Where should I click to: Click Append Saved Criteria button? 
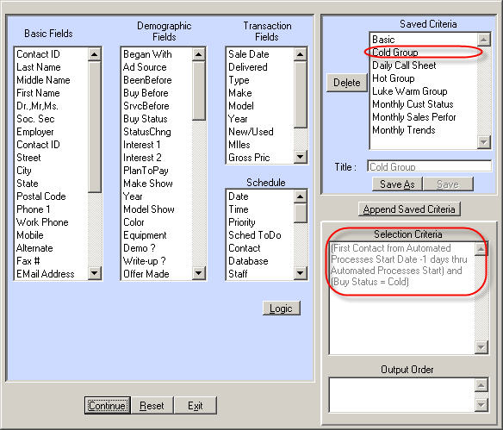pyautogui.click(x=409, y=209)
